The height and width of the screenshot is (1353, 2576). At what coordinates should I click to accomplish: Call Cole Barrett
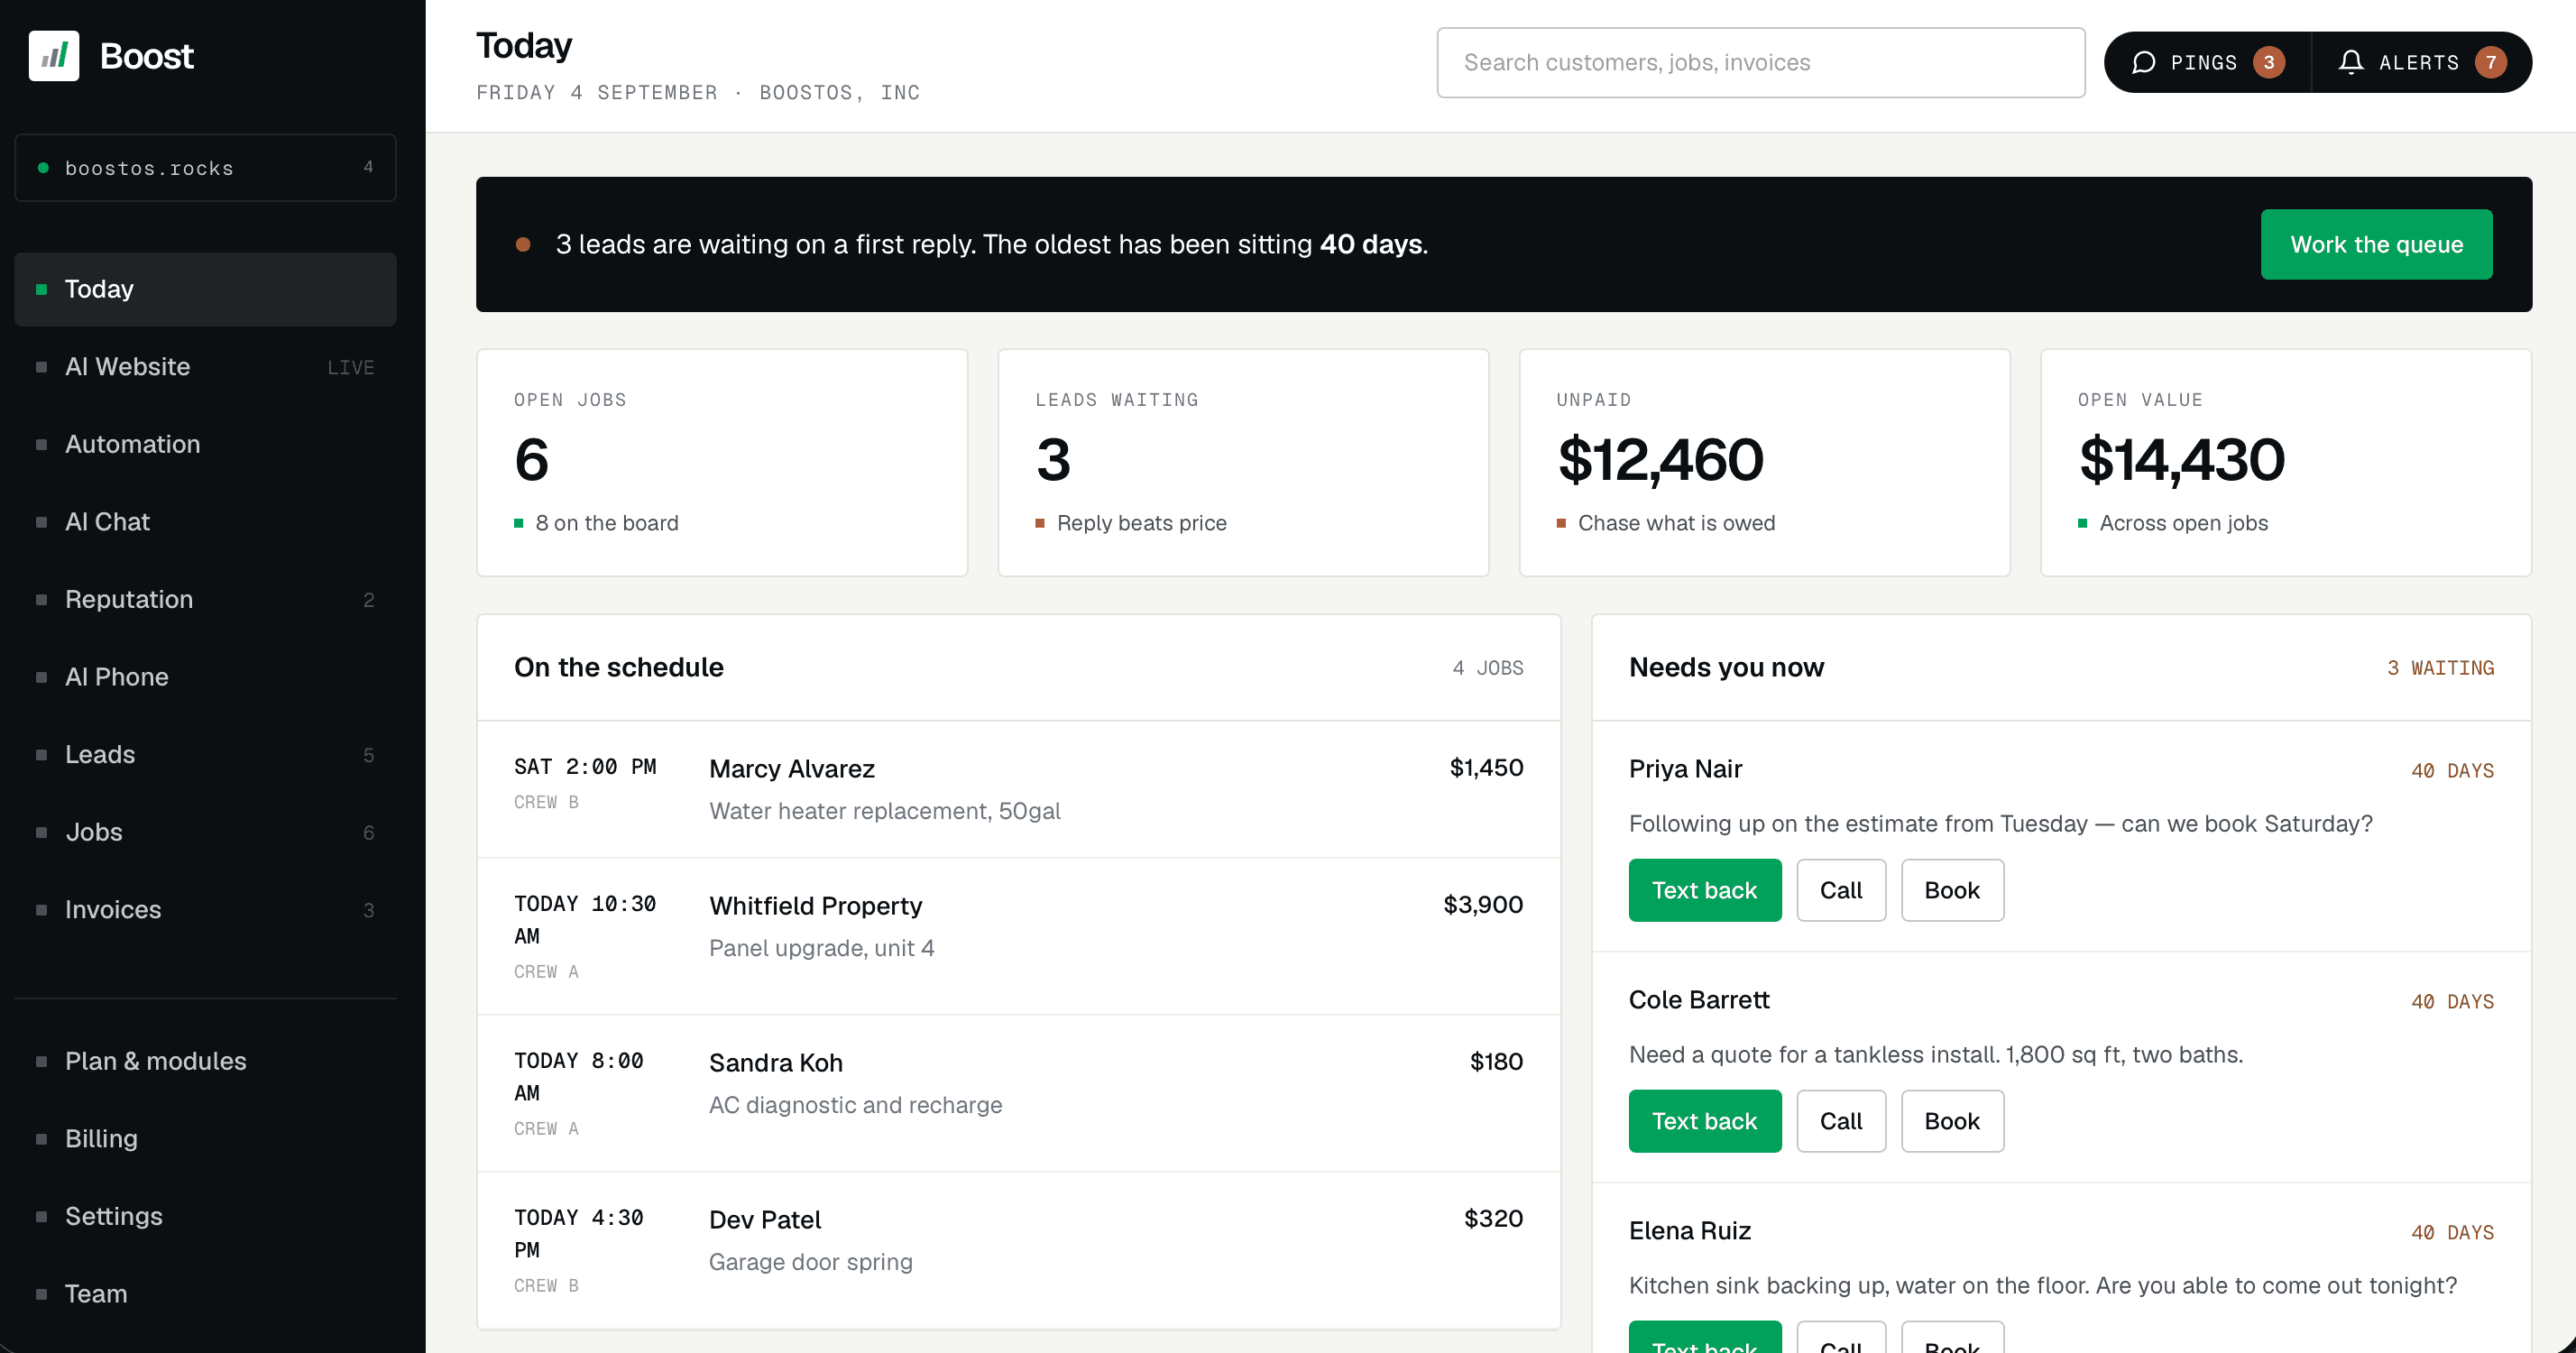[1840, 1121]
